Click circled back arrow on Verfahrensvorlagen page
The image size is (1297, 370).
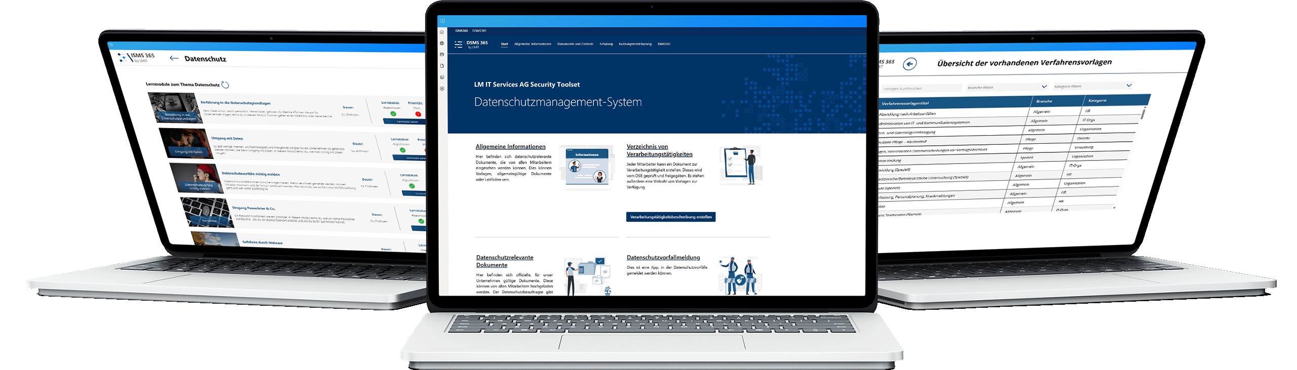tap(910, 64)
